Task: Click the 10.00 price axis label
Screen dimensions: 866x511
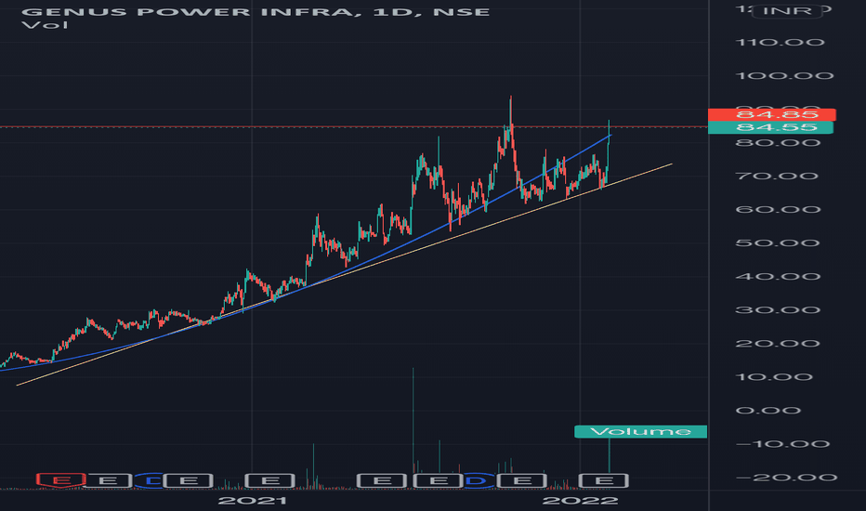Action: pyautogui.click(x=774, y=377)
